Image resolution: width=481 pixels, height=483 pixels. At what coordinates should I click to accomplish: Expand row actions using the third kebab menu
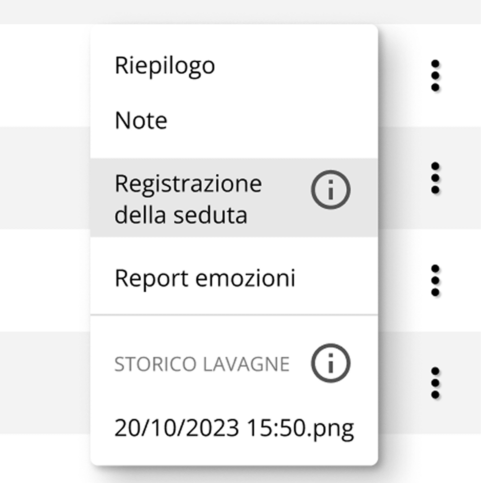click(x=435, y=280)
